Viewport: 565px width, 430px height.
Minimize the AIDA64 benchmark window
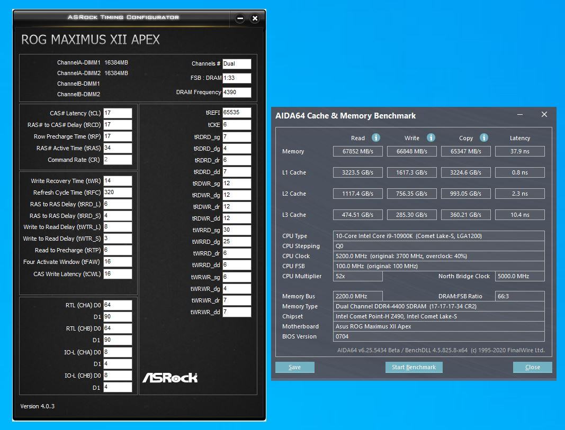520,114
